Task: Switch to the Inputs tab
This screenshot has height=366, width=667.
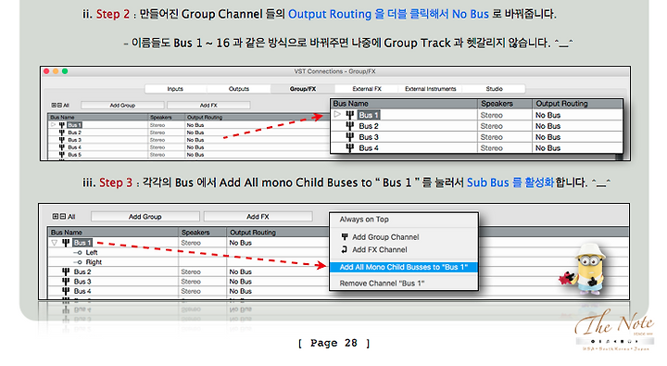Action: pyautogui.click(x=175, y=89)
